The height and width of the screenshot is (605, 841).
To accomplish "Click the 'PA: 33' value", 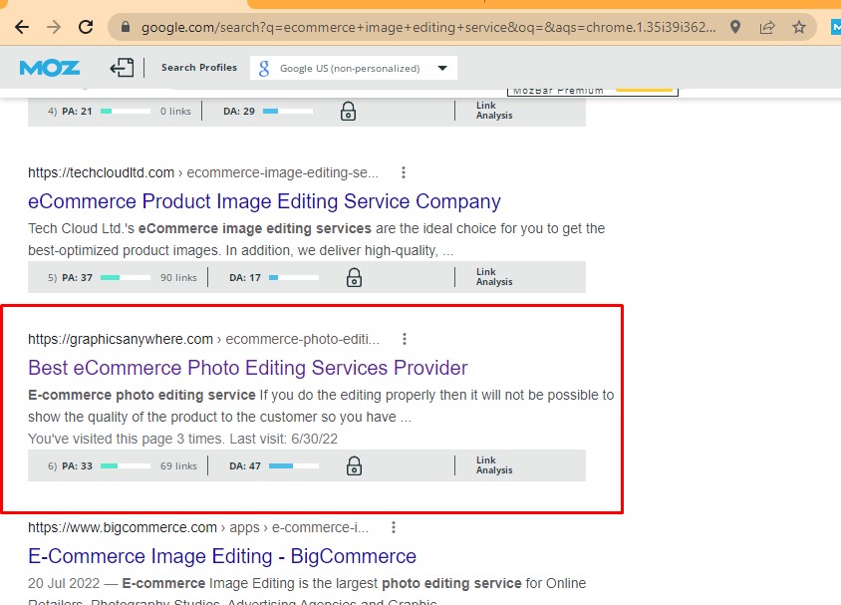I will pos(77,465).
